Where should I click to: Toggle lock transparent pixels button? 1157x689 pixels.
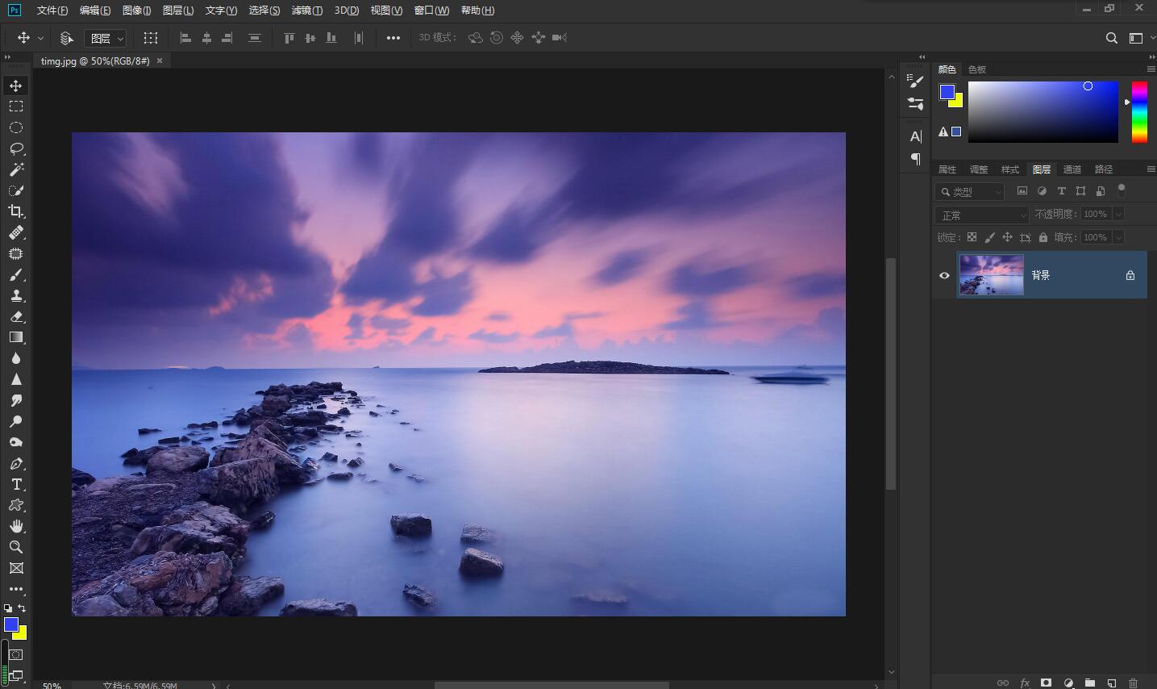tap(972, 237)
